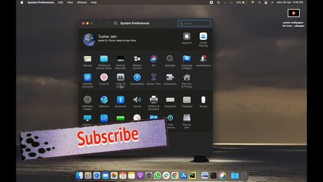
Task: Open Language & Region settings
Action: click(187, 59)
